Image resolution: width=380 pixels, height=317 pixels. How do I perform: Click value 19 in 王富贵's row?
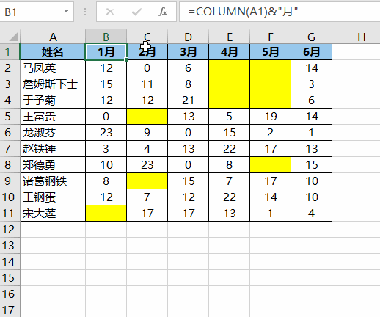[x=270, y=117]
